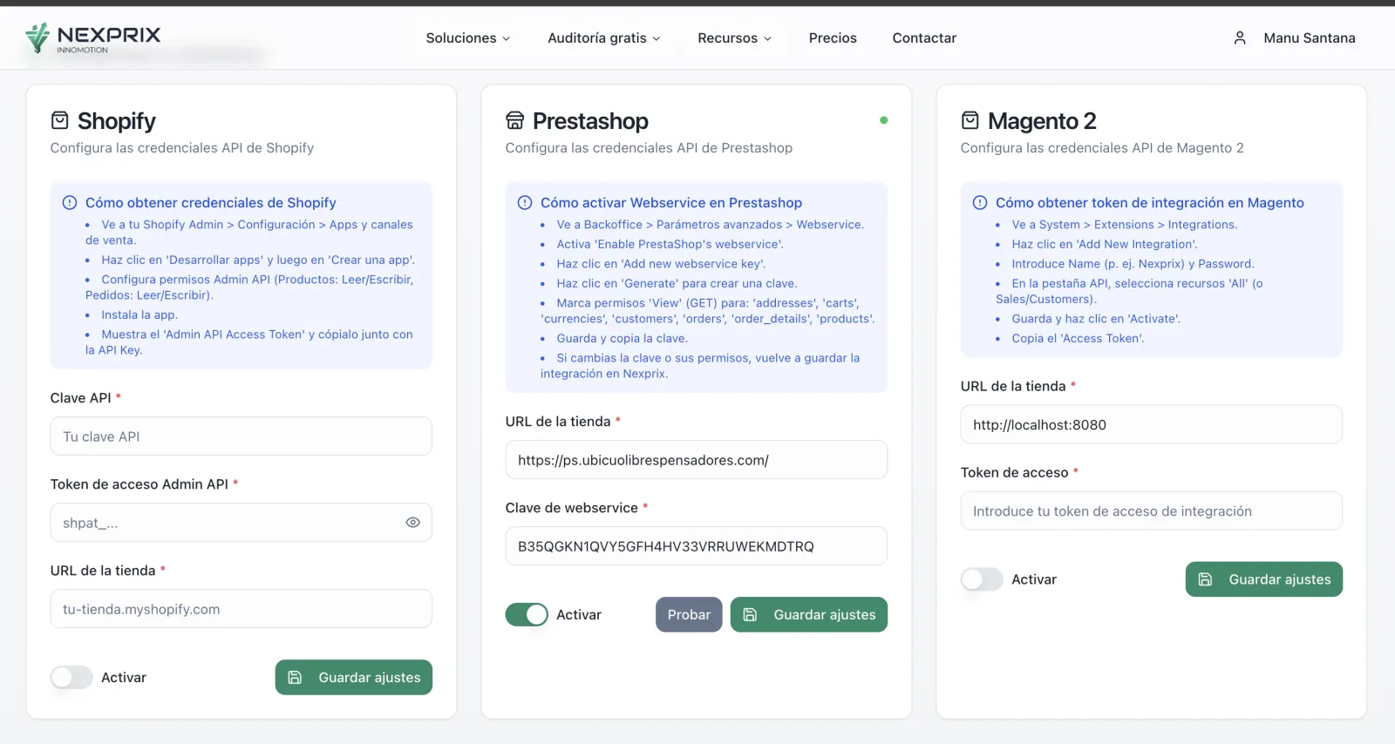The image size is (1395, 744).
Task: Save Prestashop settings with Guardar ajustes
Action: (809, 615)
